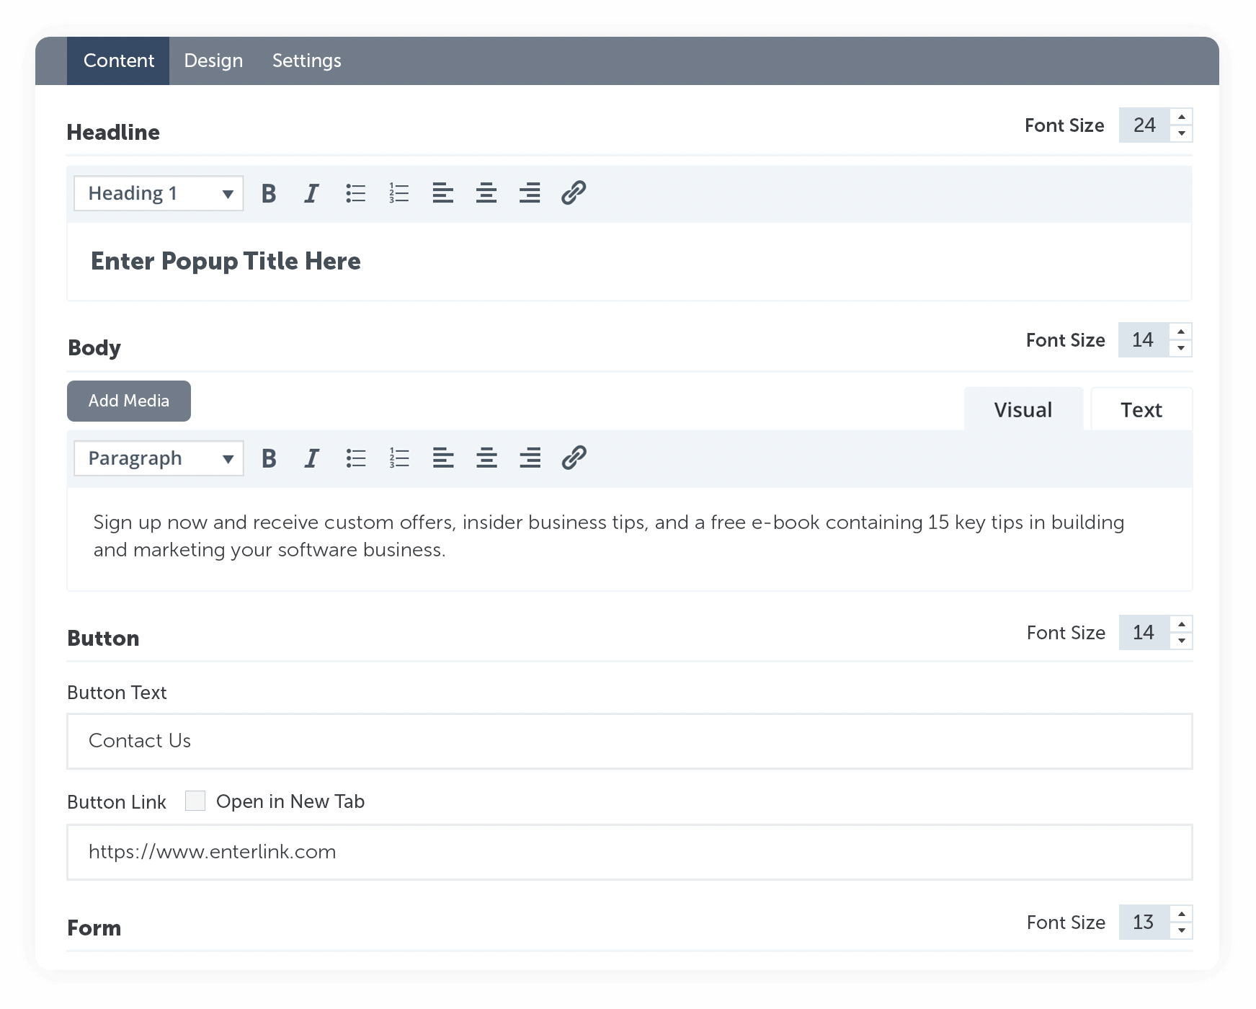Align right in Body toolbar
This screenshot has height=1009, width=1256.
pyautogui.click(x=530, y=458)
